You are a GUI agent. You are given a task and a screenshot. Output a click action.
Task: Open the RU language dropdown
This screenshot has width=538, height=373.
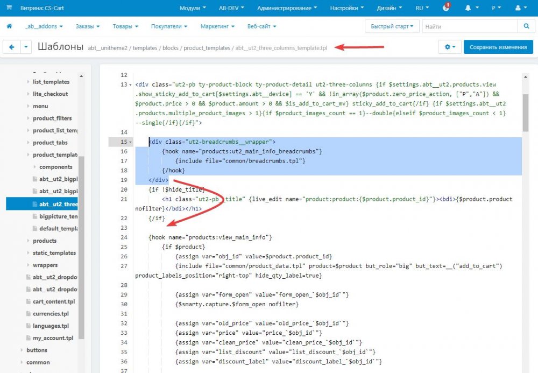click(422, 8)
